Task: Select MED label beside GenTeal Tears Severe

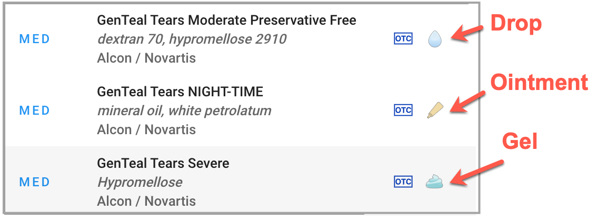Action: click(35, 182)
